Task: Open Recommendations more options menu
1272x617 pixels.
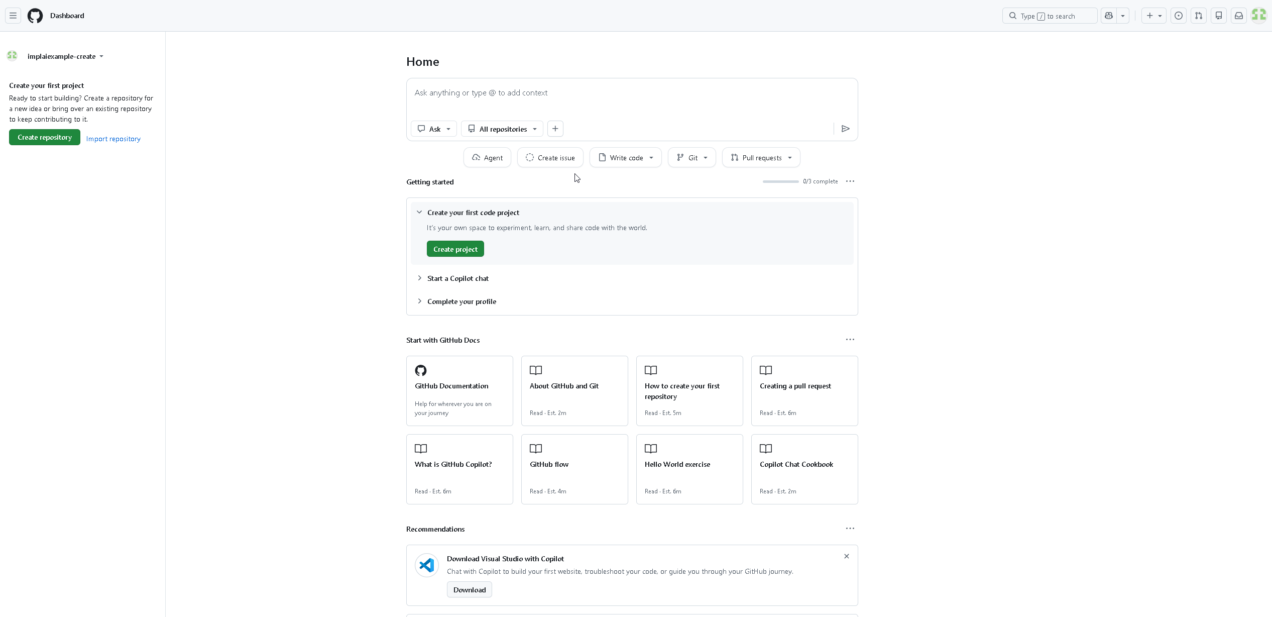Action: pyautogui.click(x=850, y=529)
